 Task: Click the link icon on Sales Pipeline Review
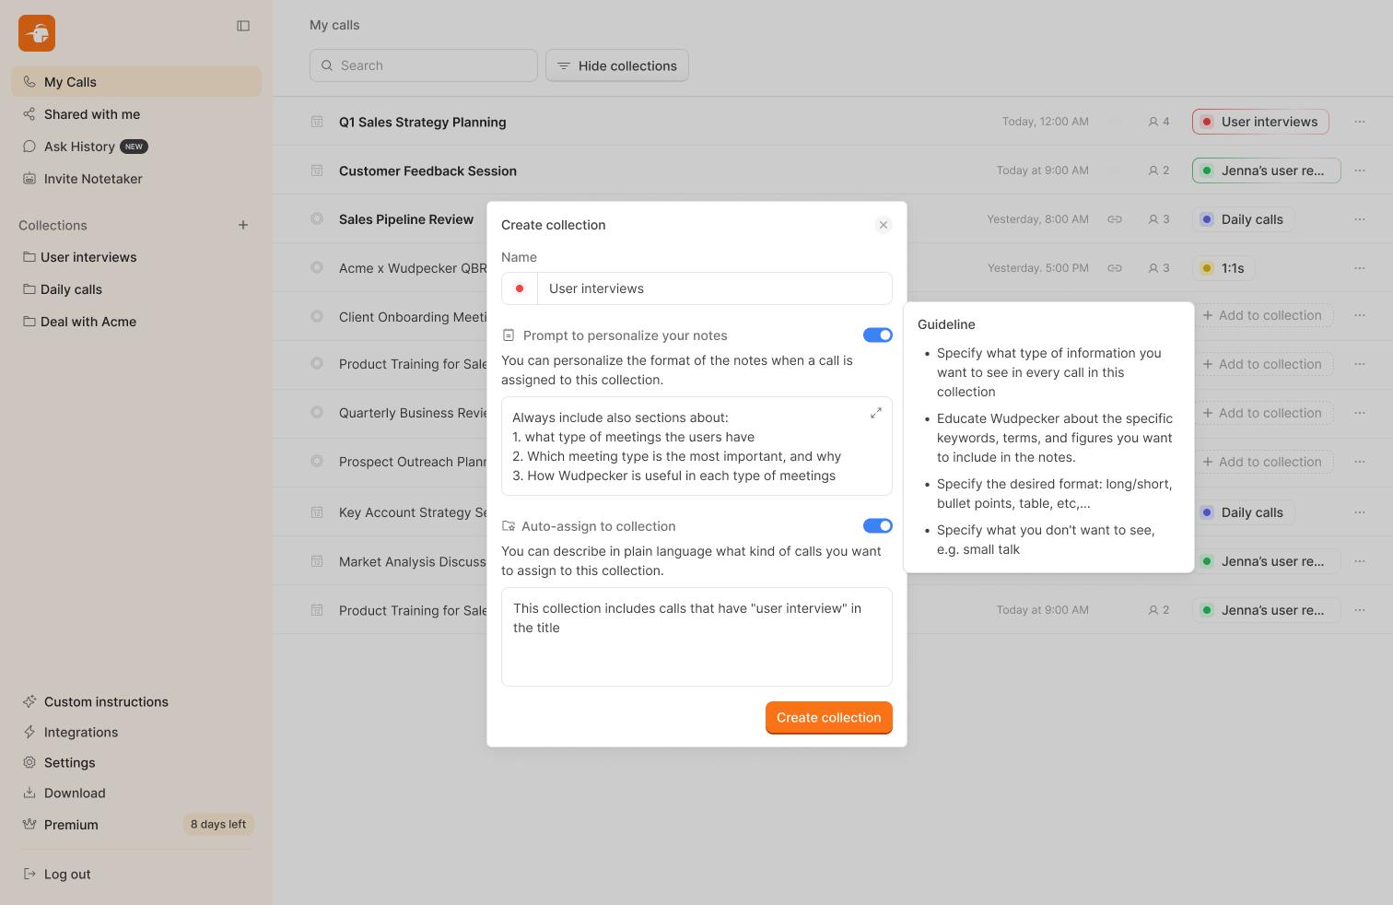point(1114,219)
